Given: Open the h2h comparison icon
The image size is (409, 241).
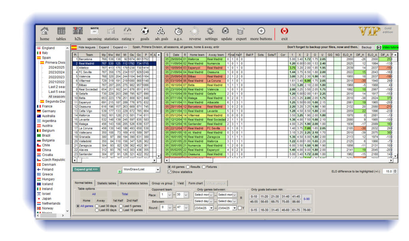Looking at the screenshot, I should 78,31.
